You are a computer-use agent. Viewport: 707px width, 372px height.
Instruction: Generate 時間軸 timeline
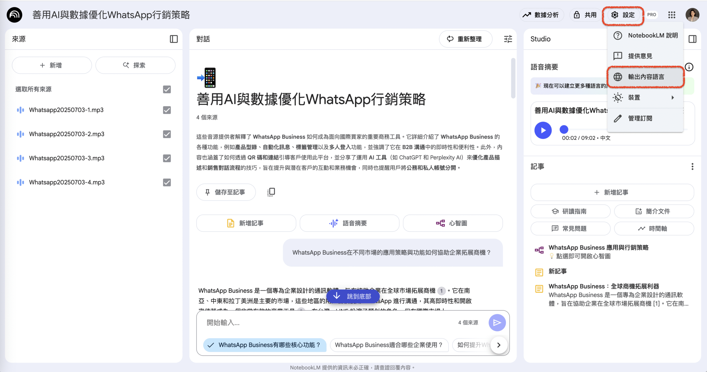coord(654,228)
